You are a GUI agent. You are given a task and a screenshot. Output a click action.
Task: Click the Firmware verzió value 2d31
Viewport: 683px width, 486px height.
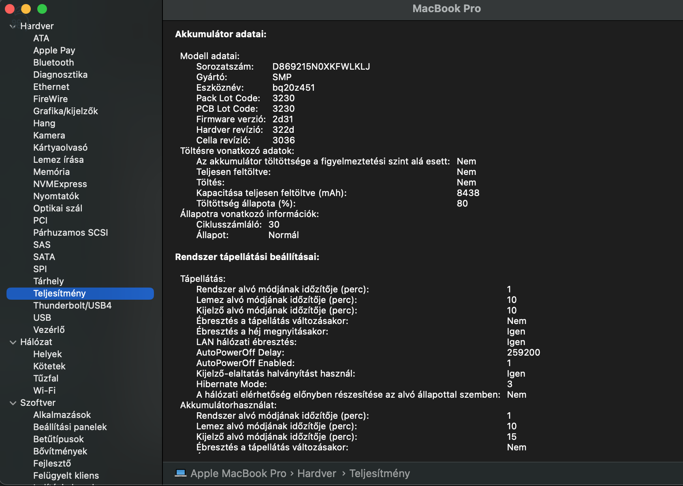pyautogui.click(x=283, y=119)
